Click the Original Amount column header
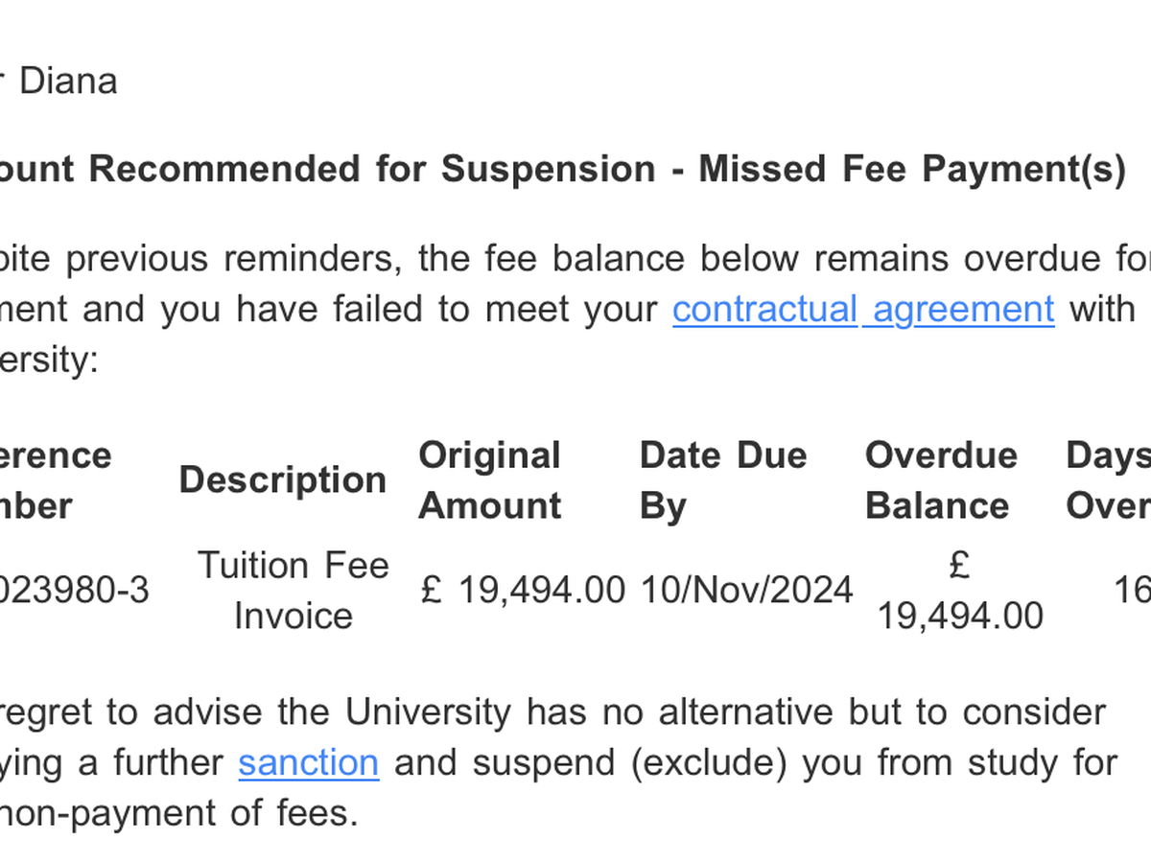1151x863 pixels. pos(489,479)
